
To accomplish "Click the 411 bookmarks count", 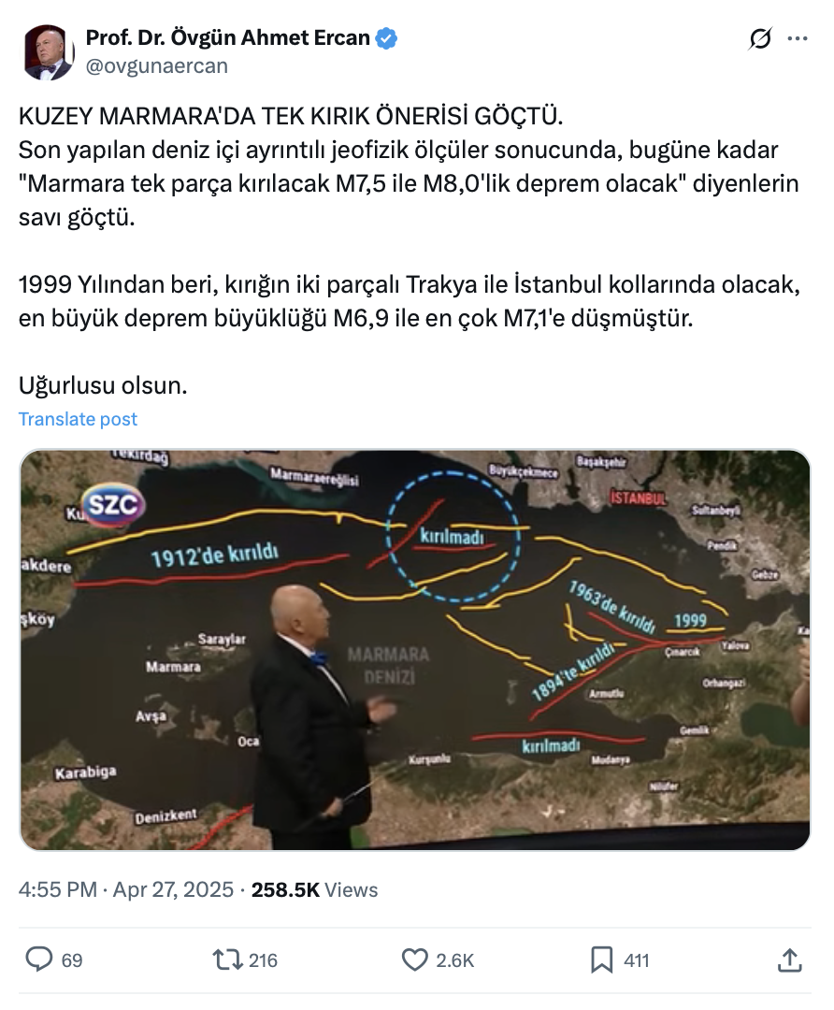I will pos(637,960).
